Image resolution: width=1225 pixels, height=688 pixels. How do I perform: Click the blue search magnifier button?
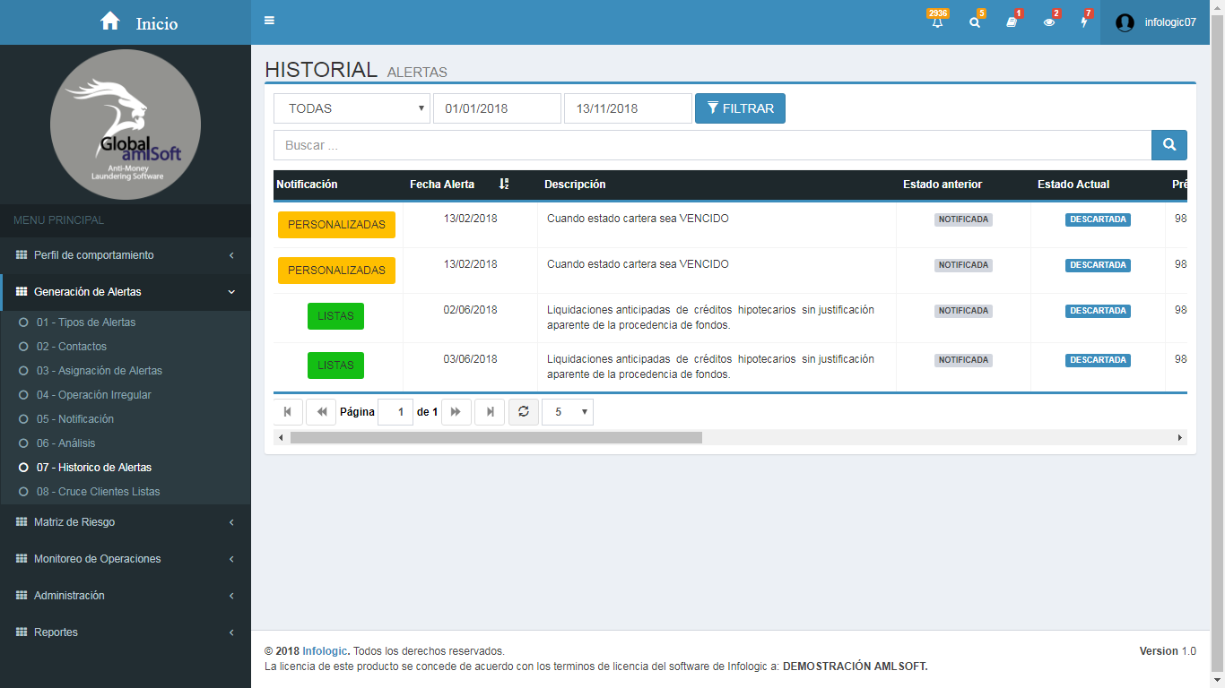click(1169, 145)
